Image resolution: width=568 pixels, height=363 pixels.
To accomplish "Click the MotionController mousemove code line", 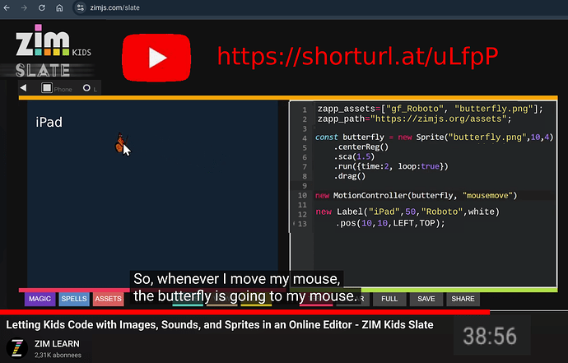I will (417, 196).
